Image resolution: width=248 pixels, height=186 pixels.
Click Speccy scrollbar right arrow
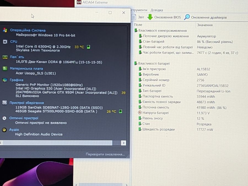coord(123,143)
